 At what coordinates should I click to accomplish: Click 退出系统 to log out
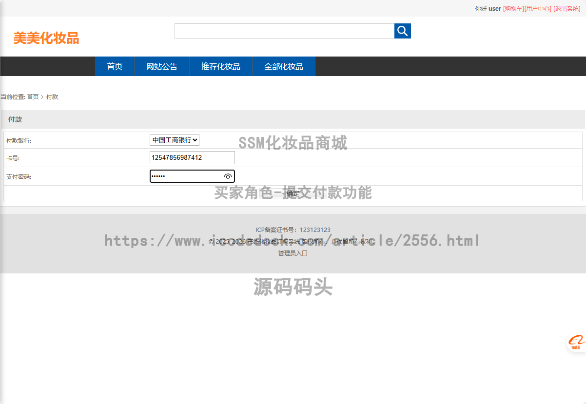[567, 9]
